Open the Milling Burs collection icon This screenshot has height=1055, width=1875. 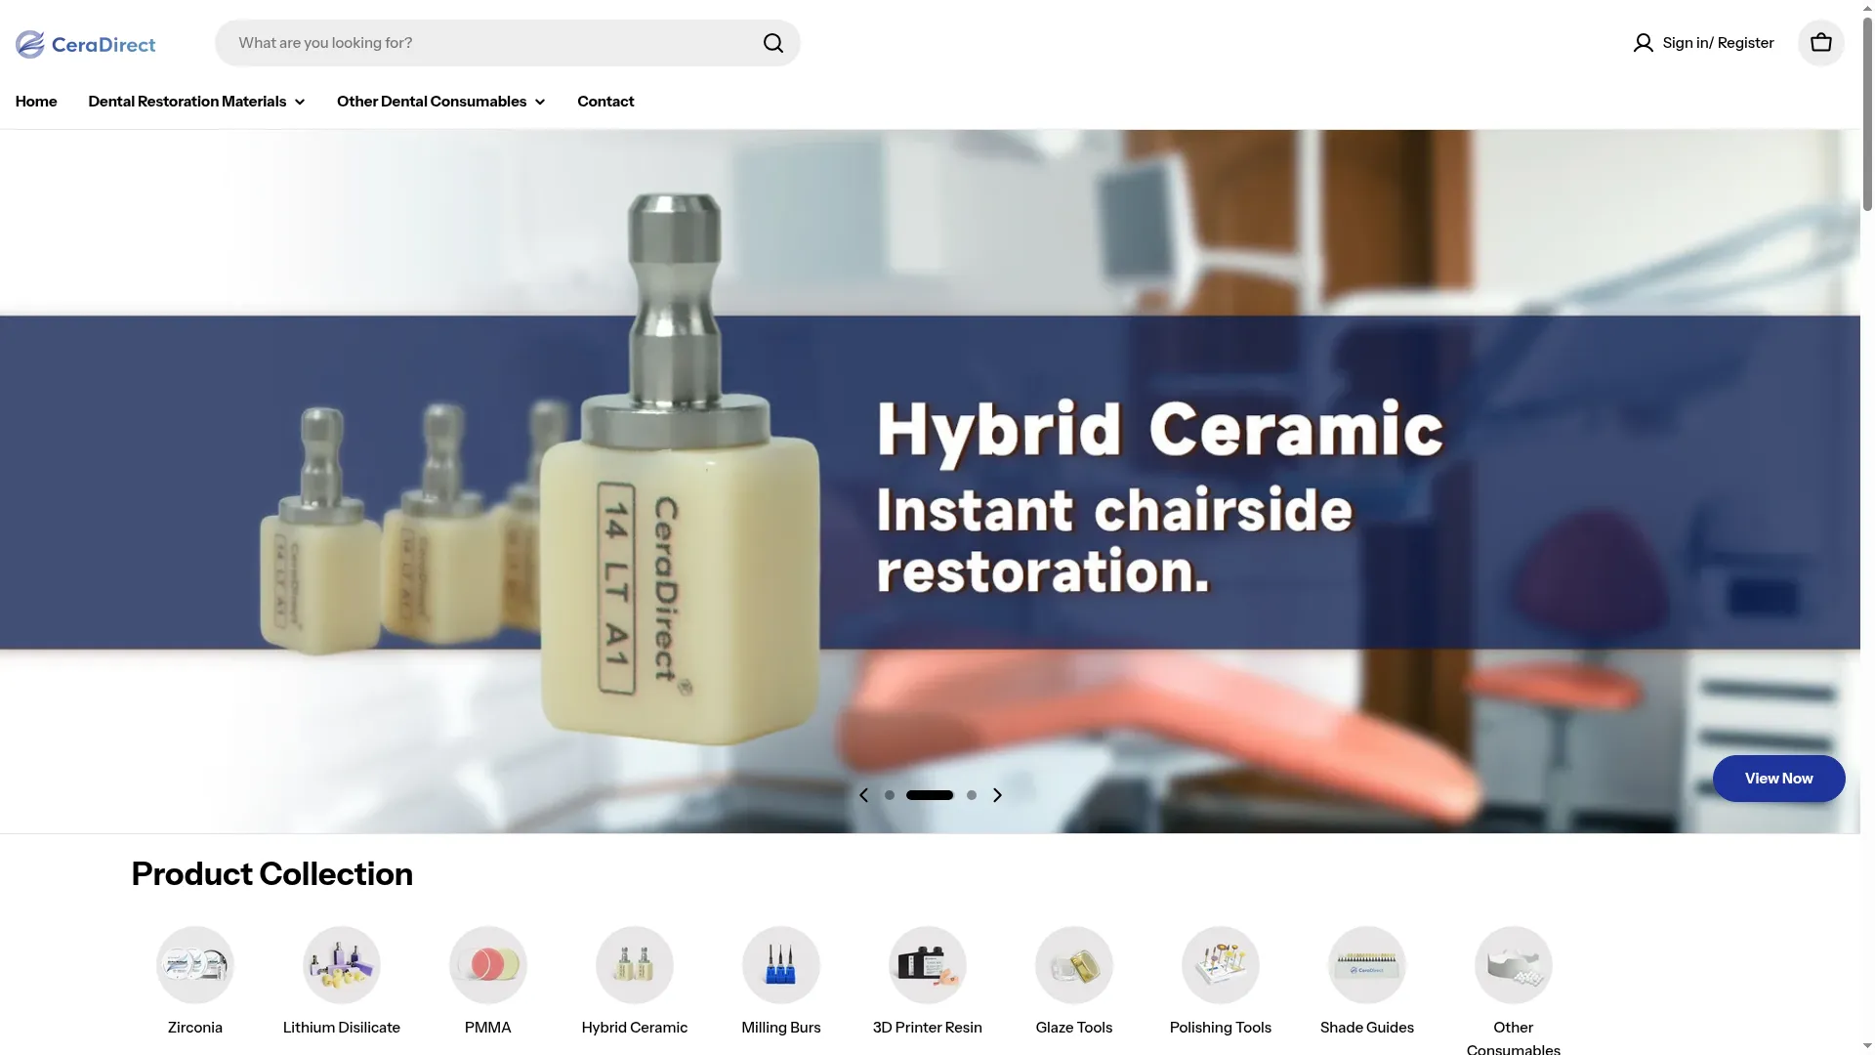pos(781,965)
